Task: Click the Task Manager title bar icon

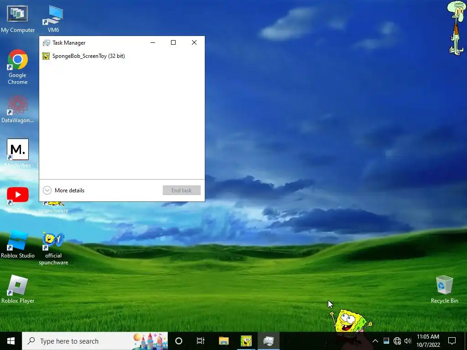Action: pos(46,43)
